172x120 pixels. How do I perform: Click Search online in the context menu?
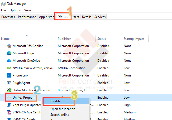pyautogui.click(x=60, y=115)
